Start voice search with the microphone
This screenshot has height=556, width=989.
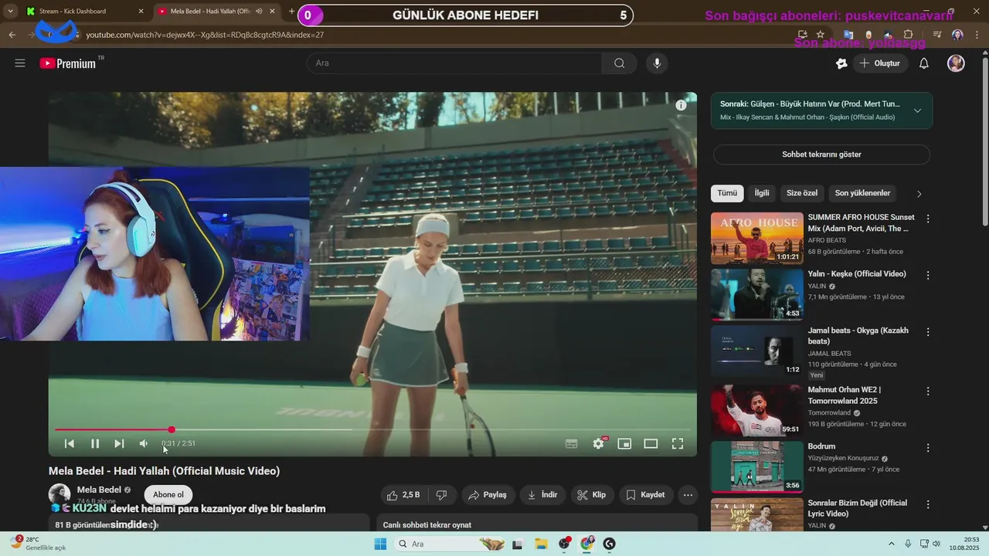click(x=657, y=63)
